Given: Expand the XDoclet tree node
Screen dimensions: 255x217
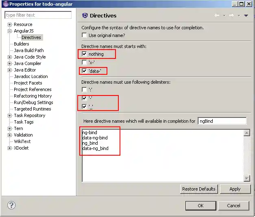Looking at the screenshot, I should coord(10,148).
